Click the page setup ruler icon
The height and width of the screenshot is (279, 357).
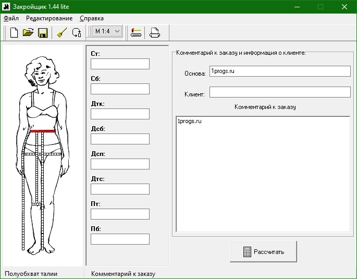pos(136,32)
